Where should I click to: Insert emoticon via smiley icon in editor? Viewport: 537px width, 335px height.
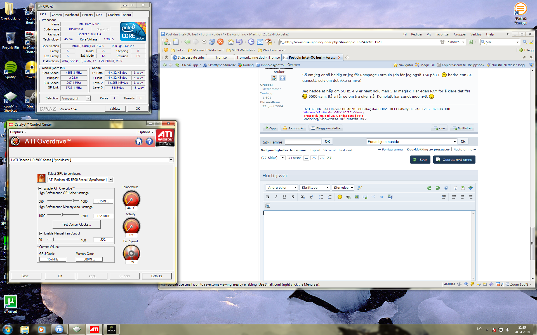click(x=340, y=197)
